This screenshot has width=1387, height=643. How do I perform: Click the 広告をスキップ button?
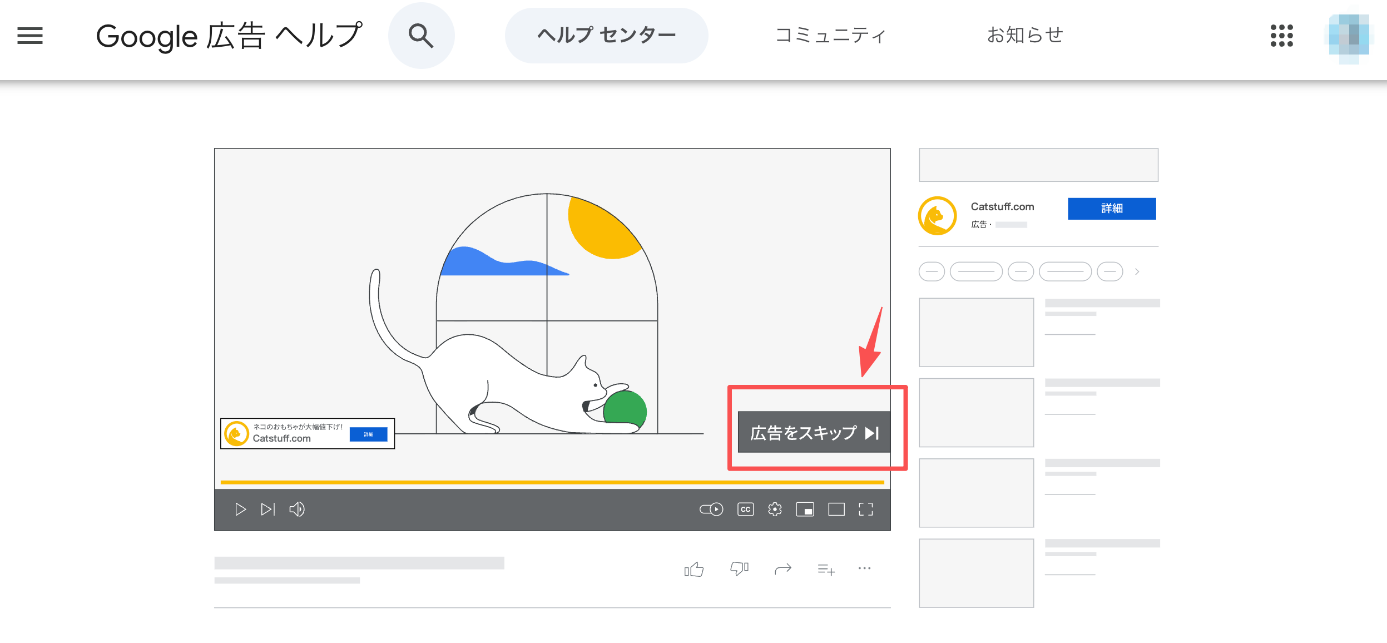(x=814, y=432)
